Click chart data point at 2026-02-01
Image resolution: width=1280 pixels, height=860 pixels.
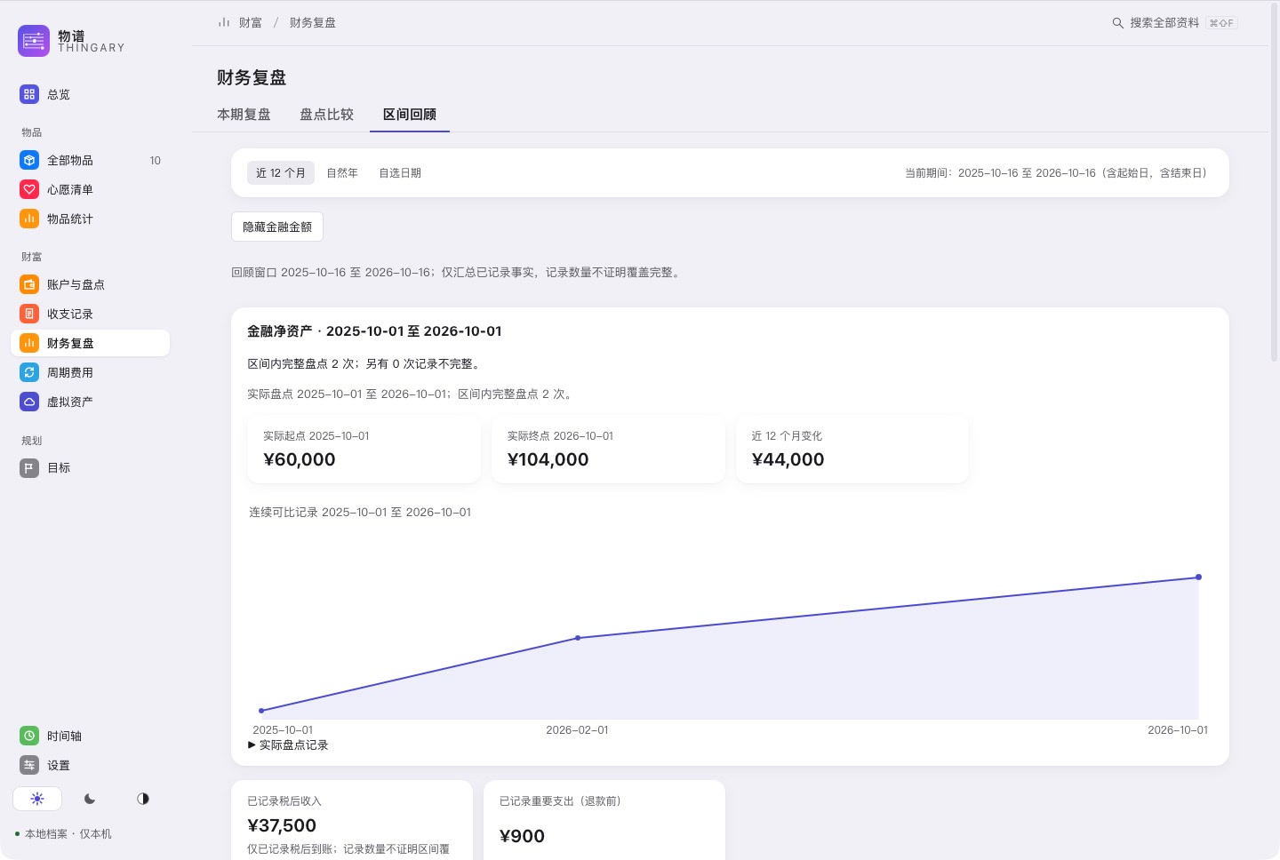pos(578,638)
